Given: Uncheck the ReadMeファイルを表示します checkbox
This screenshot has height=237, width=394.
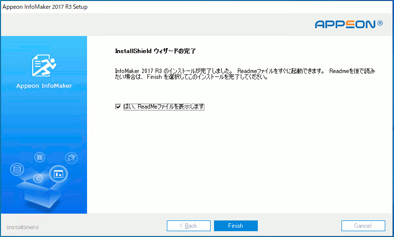Looking at the screenshot, I should [118, 107].
